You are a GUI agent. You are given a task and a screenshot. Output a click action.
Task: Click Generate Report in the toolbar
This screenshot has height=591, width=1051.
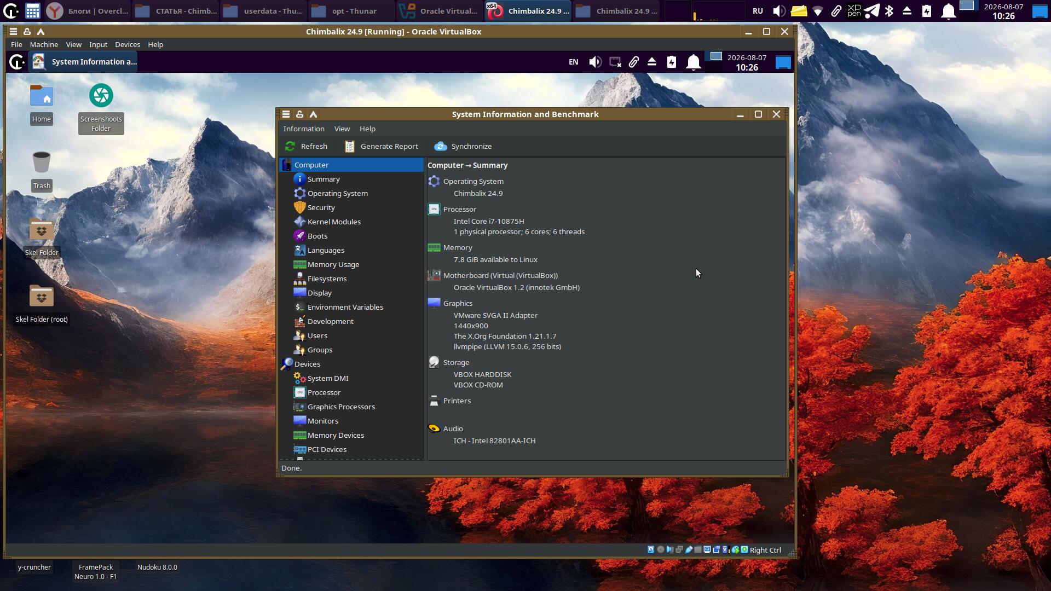381,146
